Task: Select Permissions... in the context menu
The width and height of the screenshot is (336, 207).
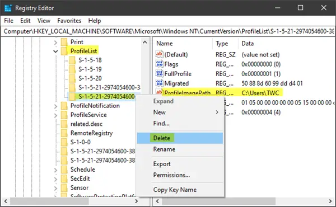Action: (171, 175)
